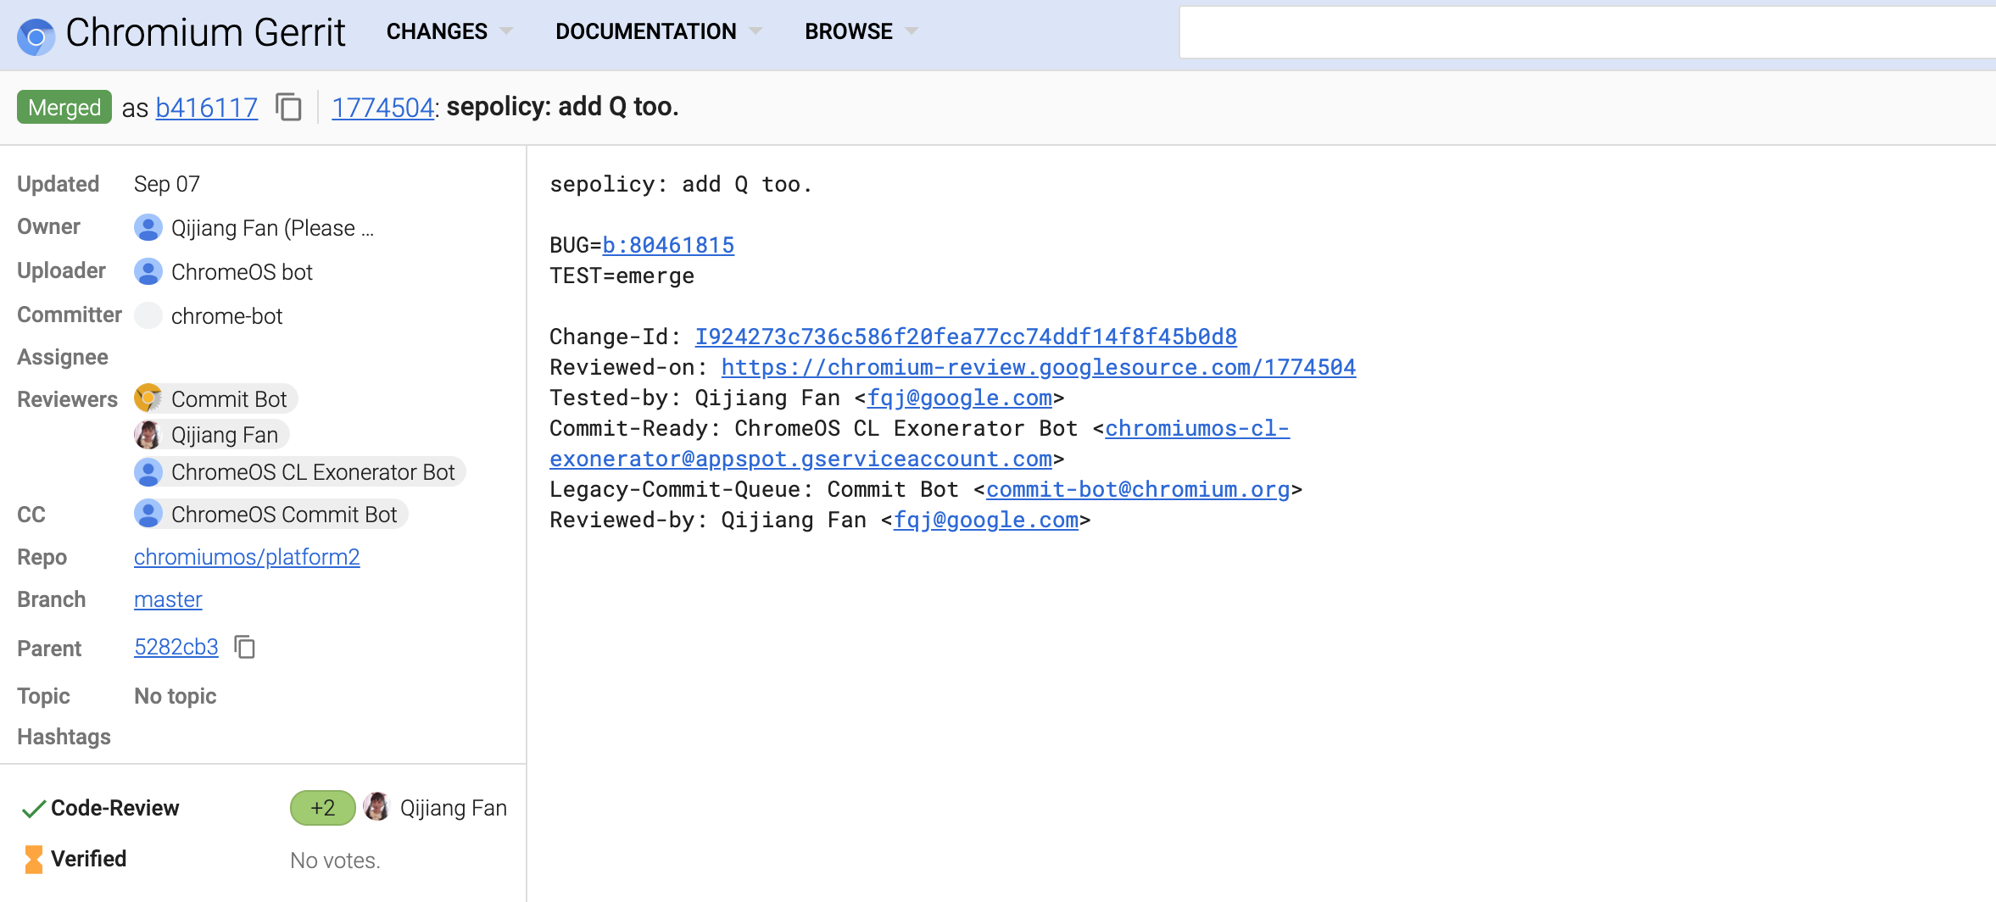Expand the BROWSE dropdown arrow
Image resolution: width=1996 pixels, height=902 pixels.
tap(912, 31)
